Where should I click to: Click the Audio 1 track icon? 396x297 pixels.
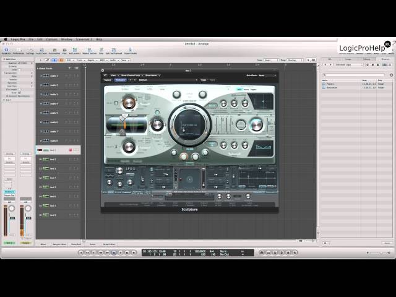point(46,75)
